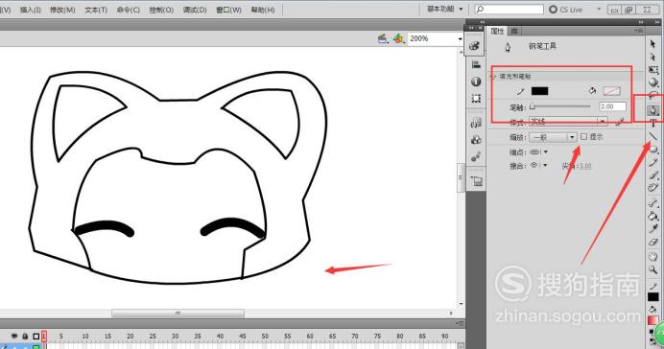Screen dimensions: 664x349
Task: Click the stroke width slider handle
Action: (533, 106)
